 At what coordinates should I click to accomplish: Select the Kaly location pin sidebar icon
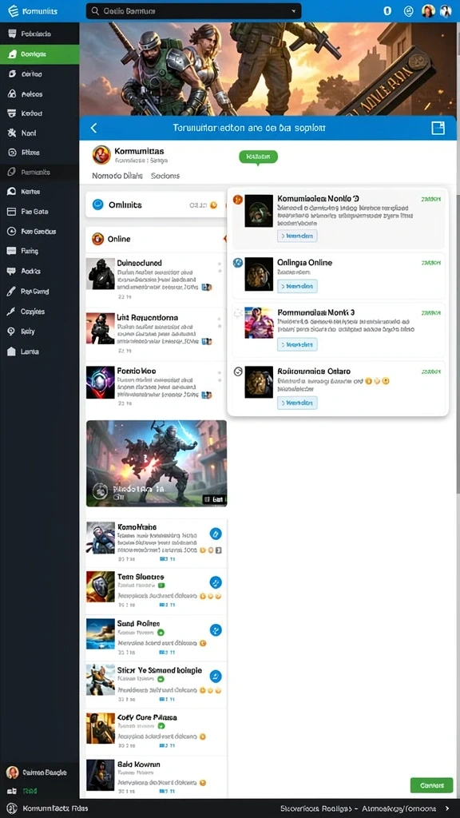click(x=11, y=332)
